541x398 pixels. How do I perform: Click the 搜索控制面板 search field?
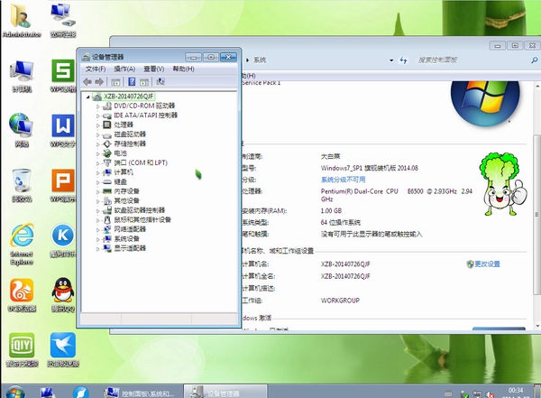(472, 60)
